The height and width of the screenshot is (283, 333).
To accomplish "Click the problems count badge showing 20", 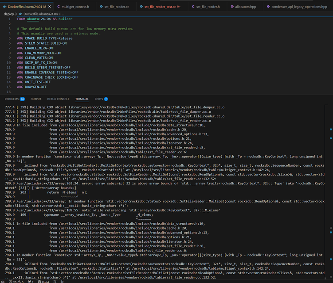I will pos(22,99).
